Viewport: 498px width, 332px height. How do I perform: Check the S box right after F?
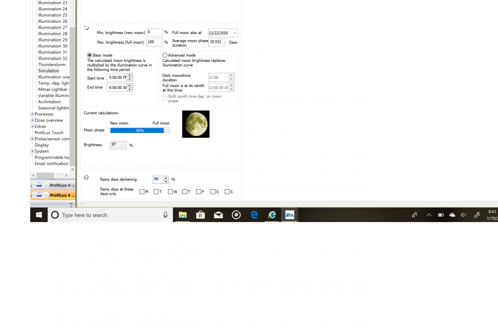tap(212, 192)
